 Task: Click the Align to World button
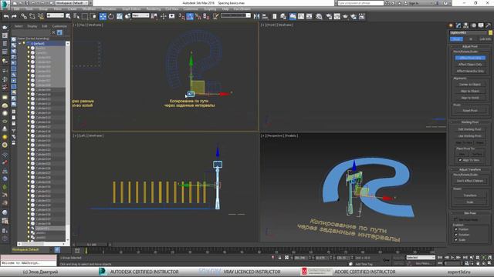(470, 98)
